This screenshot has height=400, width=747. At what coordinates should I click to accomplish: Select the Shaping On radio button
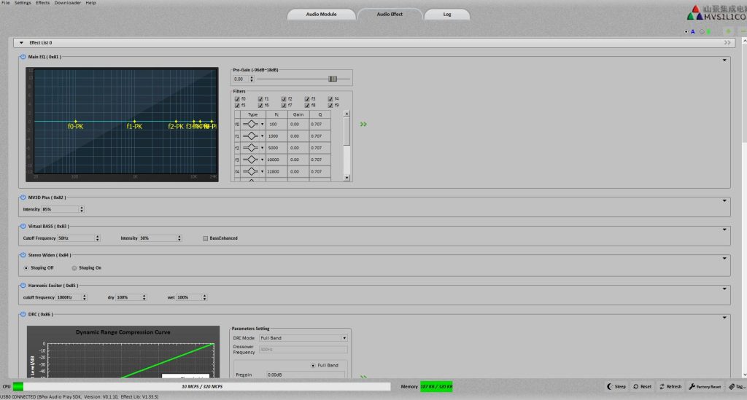tap(74, 268)
